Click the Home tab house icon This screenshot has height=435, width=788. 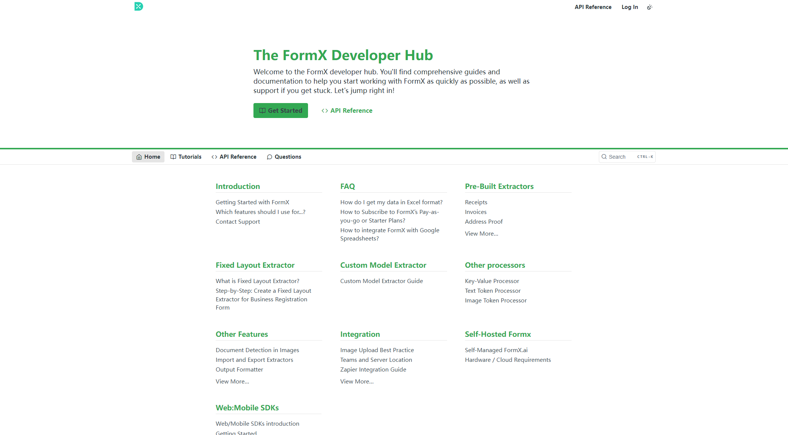139,157
